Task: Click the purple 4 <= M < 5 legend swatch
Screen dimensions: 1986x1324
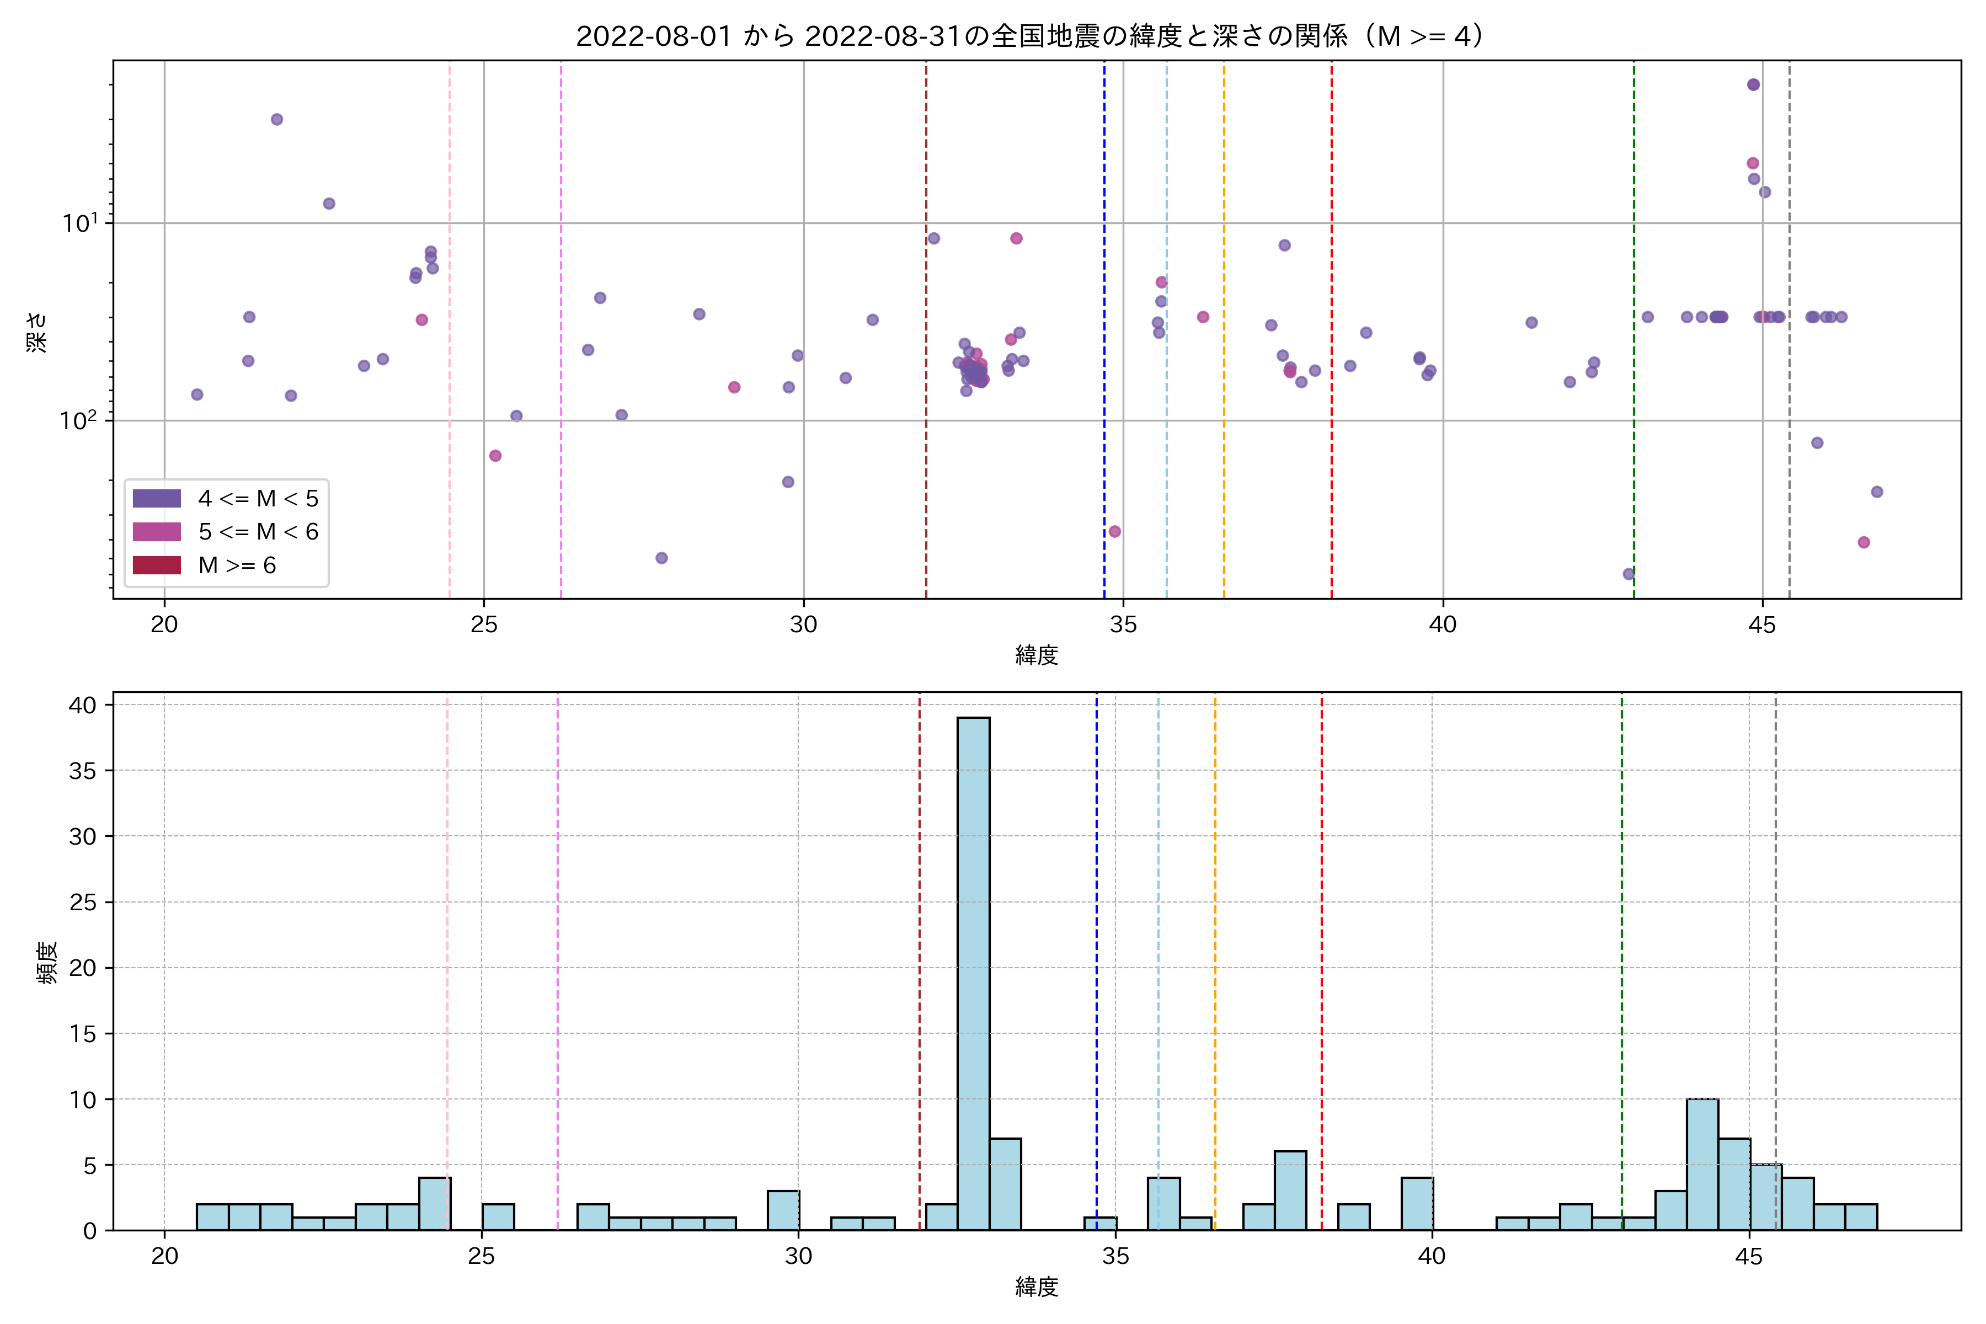Action: click(156, 498)
